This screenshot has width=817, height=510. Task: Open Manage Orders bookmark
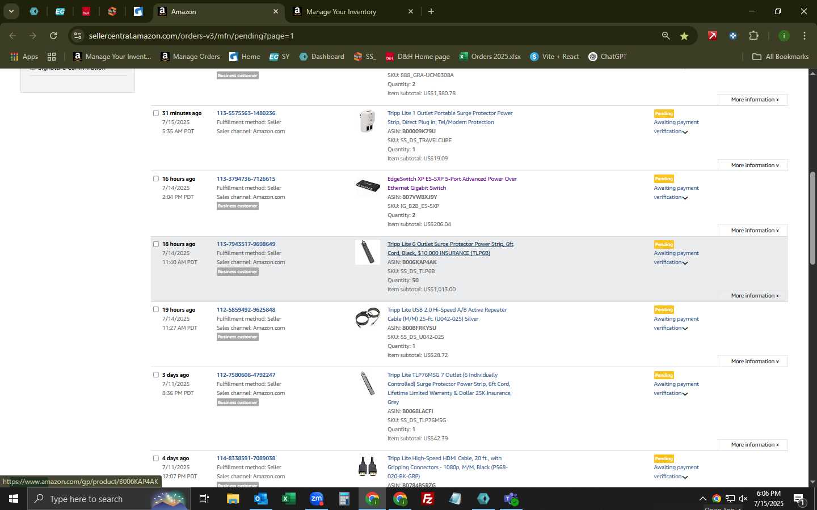(x=190, y=57)
